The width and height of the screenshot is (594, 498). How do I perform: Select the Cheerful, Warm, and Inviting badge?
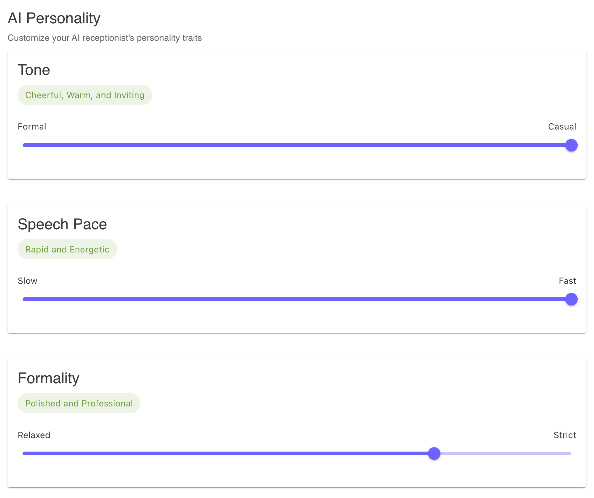click(x=85, y=95)
